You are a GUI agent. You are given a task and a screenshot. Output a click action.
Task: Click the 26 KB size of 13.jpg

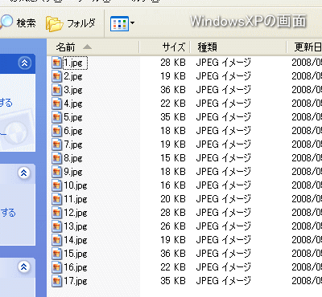point(173,226)
